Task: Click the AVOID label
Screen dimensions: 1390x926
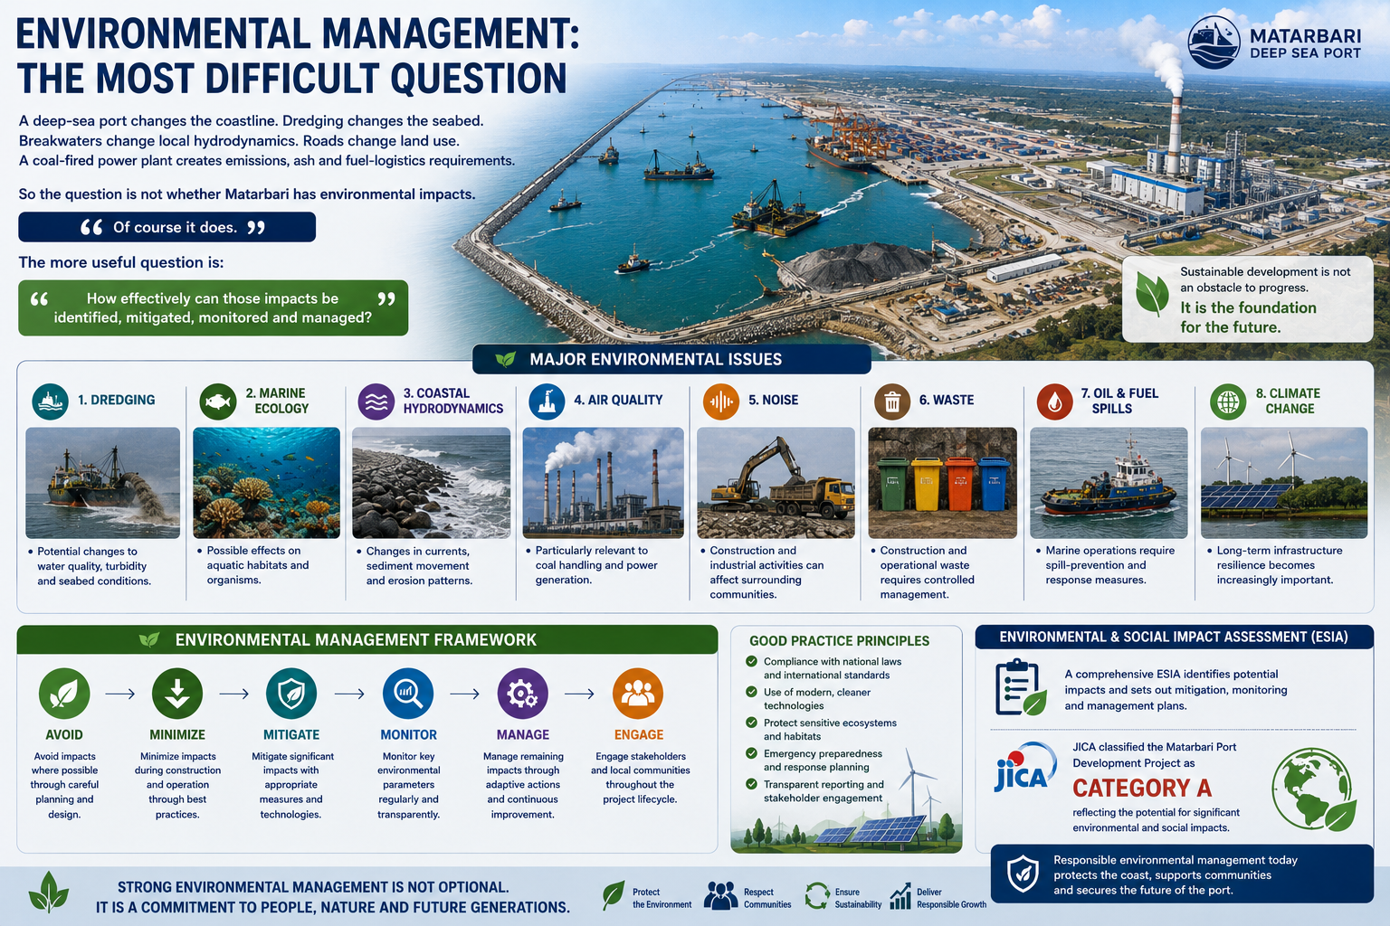Action: click(x=64, y=735)
